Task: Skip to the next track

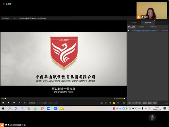Action: 19,103
